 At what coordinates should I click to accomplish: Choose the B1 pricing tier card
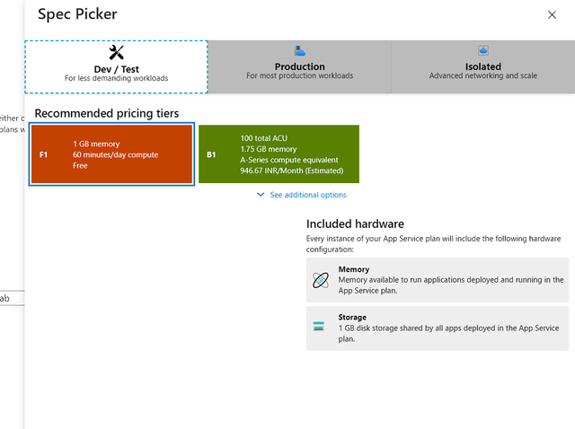[279, 154]
